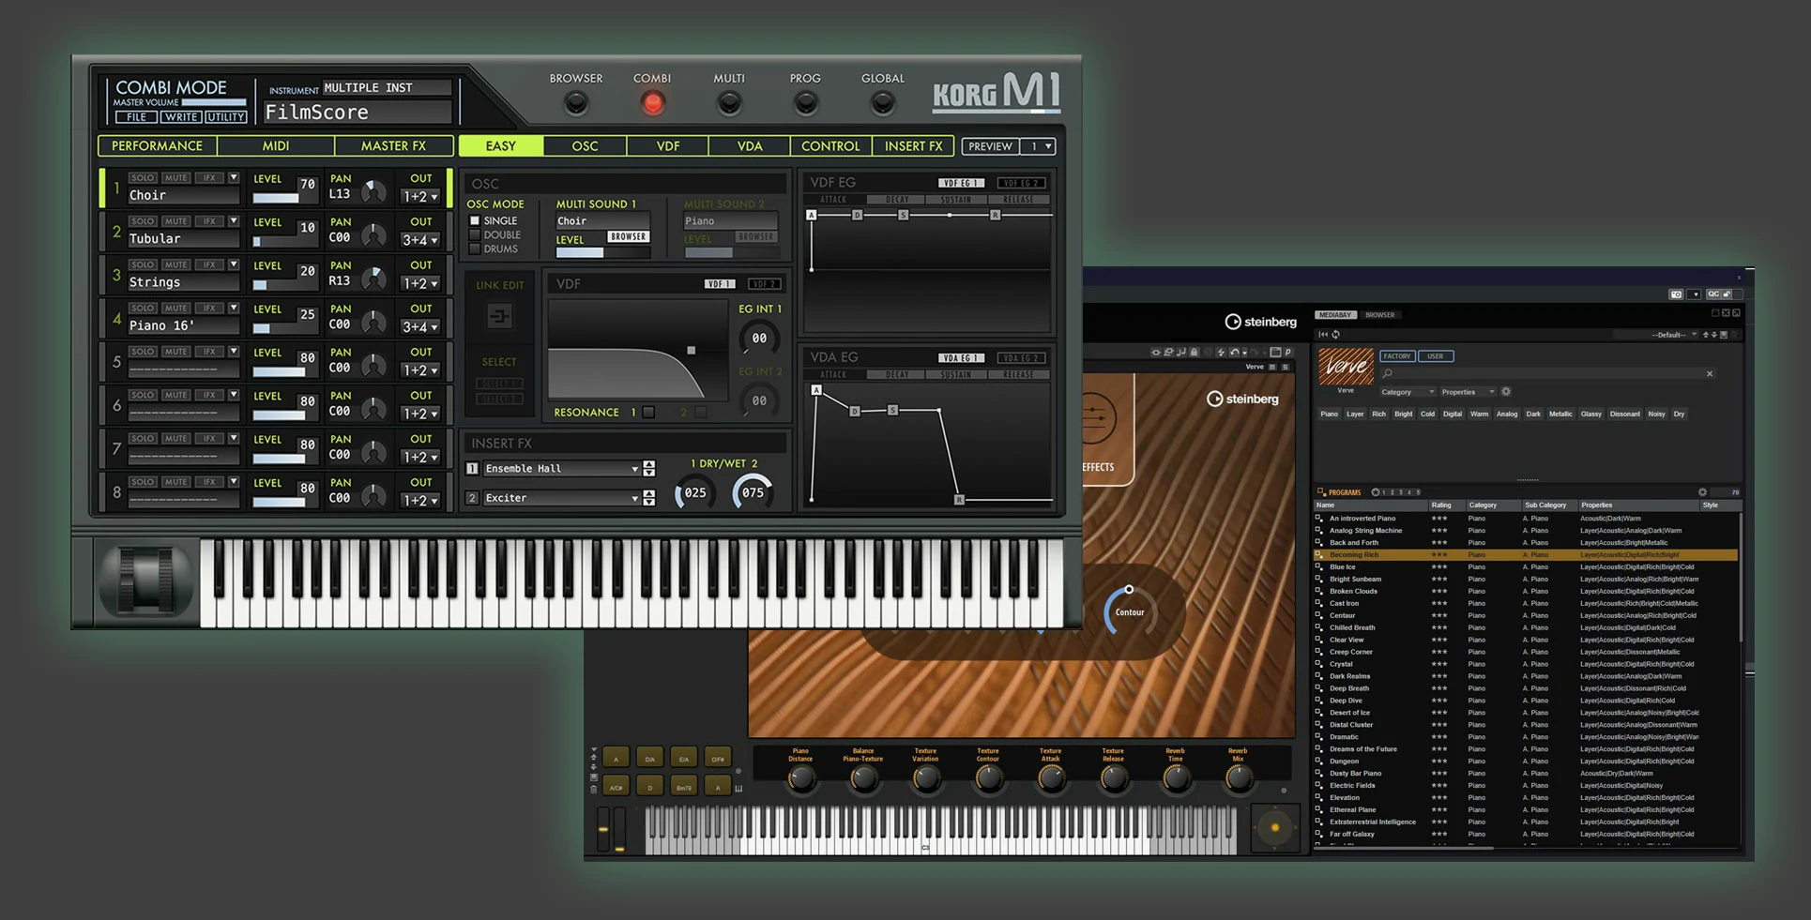Click the MediaBay search field

1547,373
